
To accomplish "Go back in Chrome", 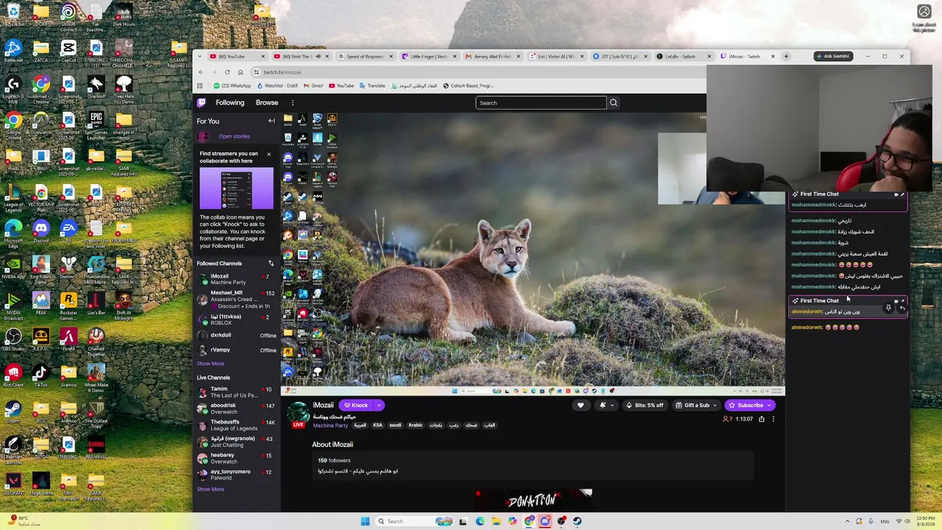I will click(201, 72).
